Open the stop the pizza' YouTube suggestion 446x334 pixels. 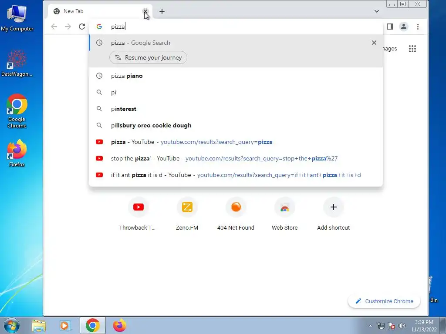[x=236, y=158]
